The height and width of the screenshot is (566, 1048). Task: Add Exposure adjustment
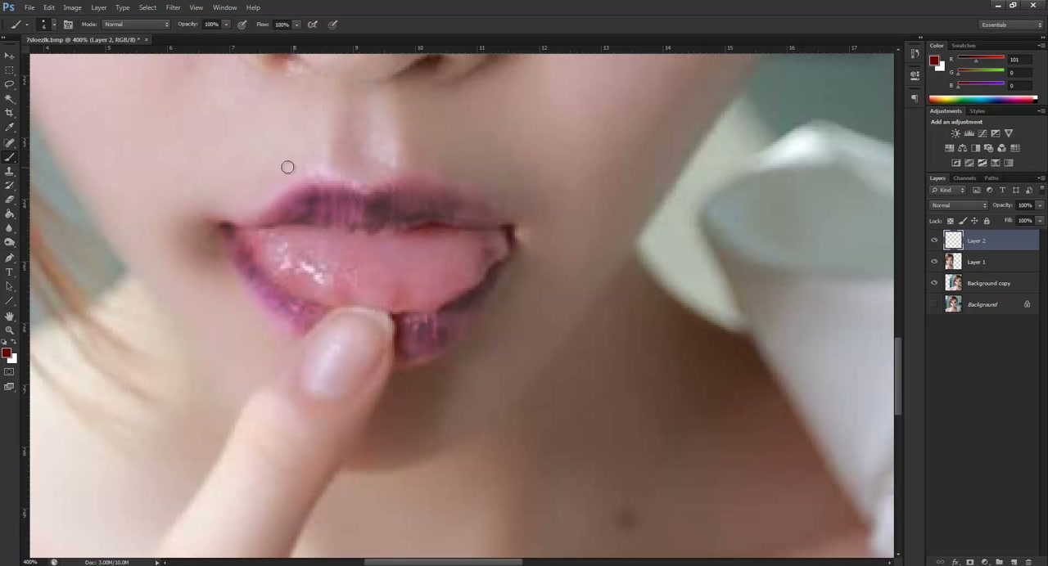point(995,133)
